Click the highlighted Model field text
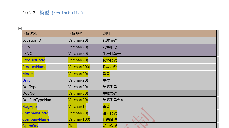Image resolution: width=229 pixels, height=128 pixels. 28,74
